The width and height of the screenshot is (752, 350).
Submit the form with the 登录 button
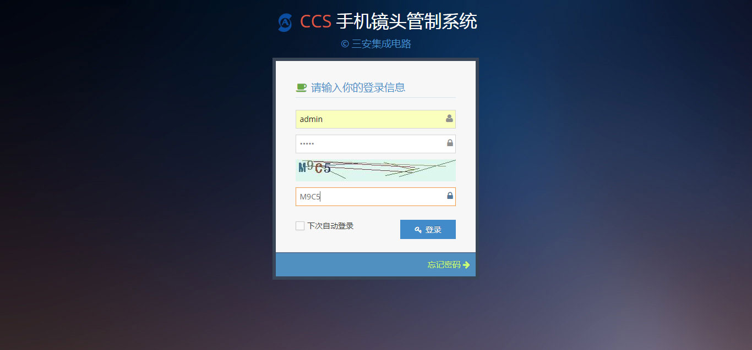[428, 230]
